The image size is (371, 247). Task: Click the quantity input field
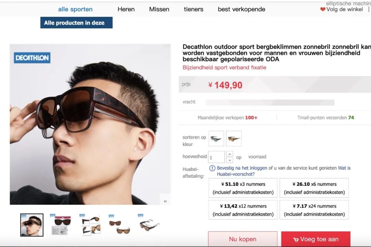click(x=216, y=157)
